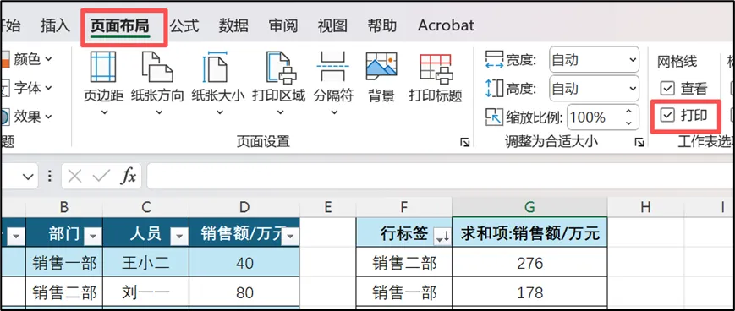This screenshot has height=311, width=735.
Task: Switch to the 审阅 tab
Action: tap(283, 25)
